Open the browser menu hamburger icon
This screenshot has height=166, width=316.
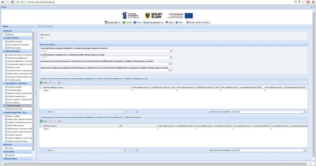pos(314,2)
